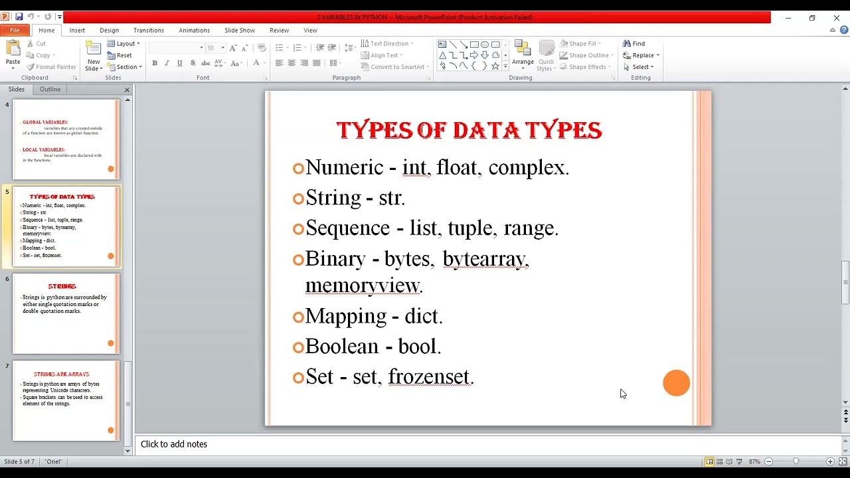
Task: Toggle Underline formatting
Action: click(179, 63)
